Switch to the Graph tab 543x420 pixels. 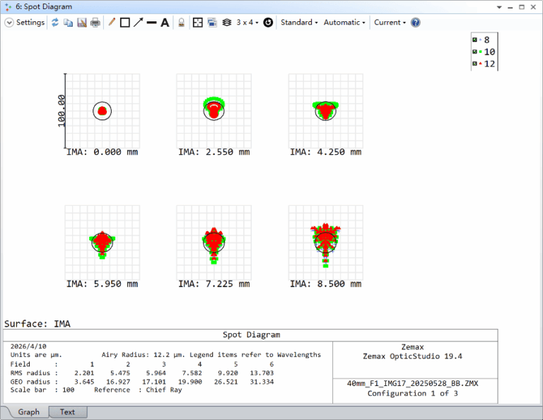[x=29, y=412]
